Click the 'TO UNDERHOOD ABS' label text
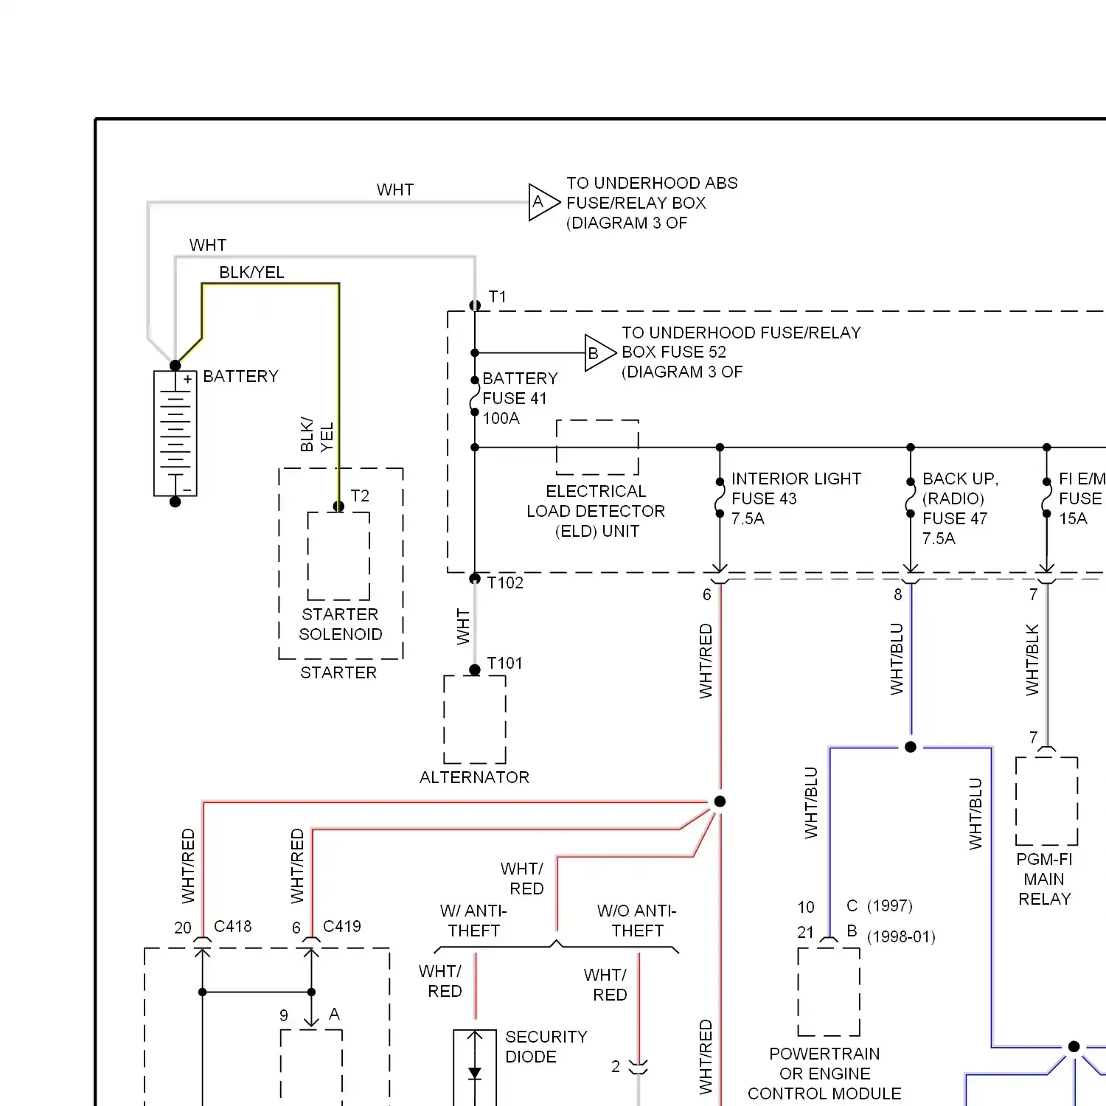Viewport: 1106px width, 1106px height. coord(652,183)
